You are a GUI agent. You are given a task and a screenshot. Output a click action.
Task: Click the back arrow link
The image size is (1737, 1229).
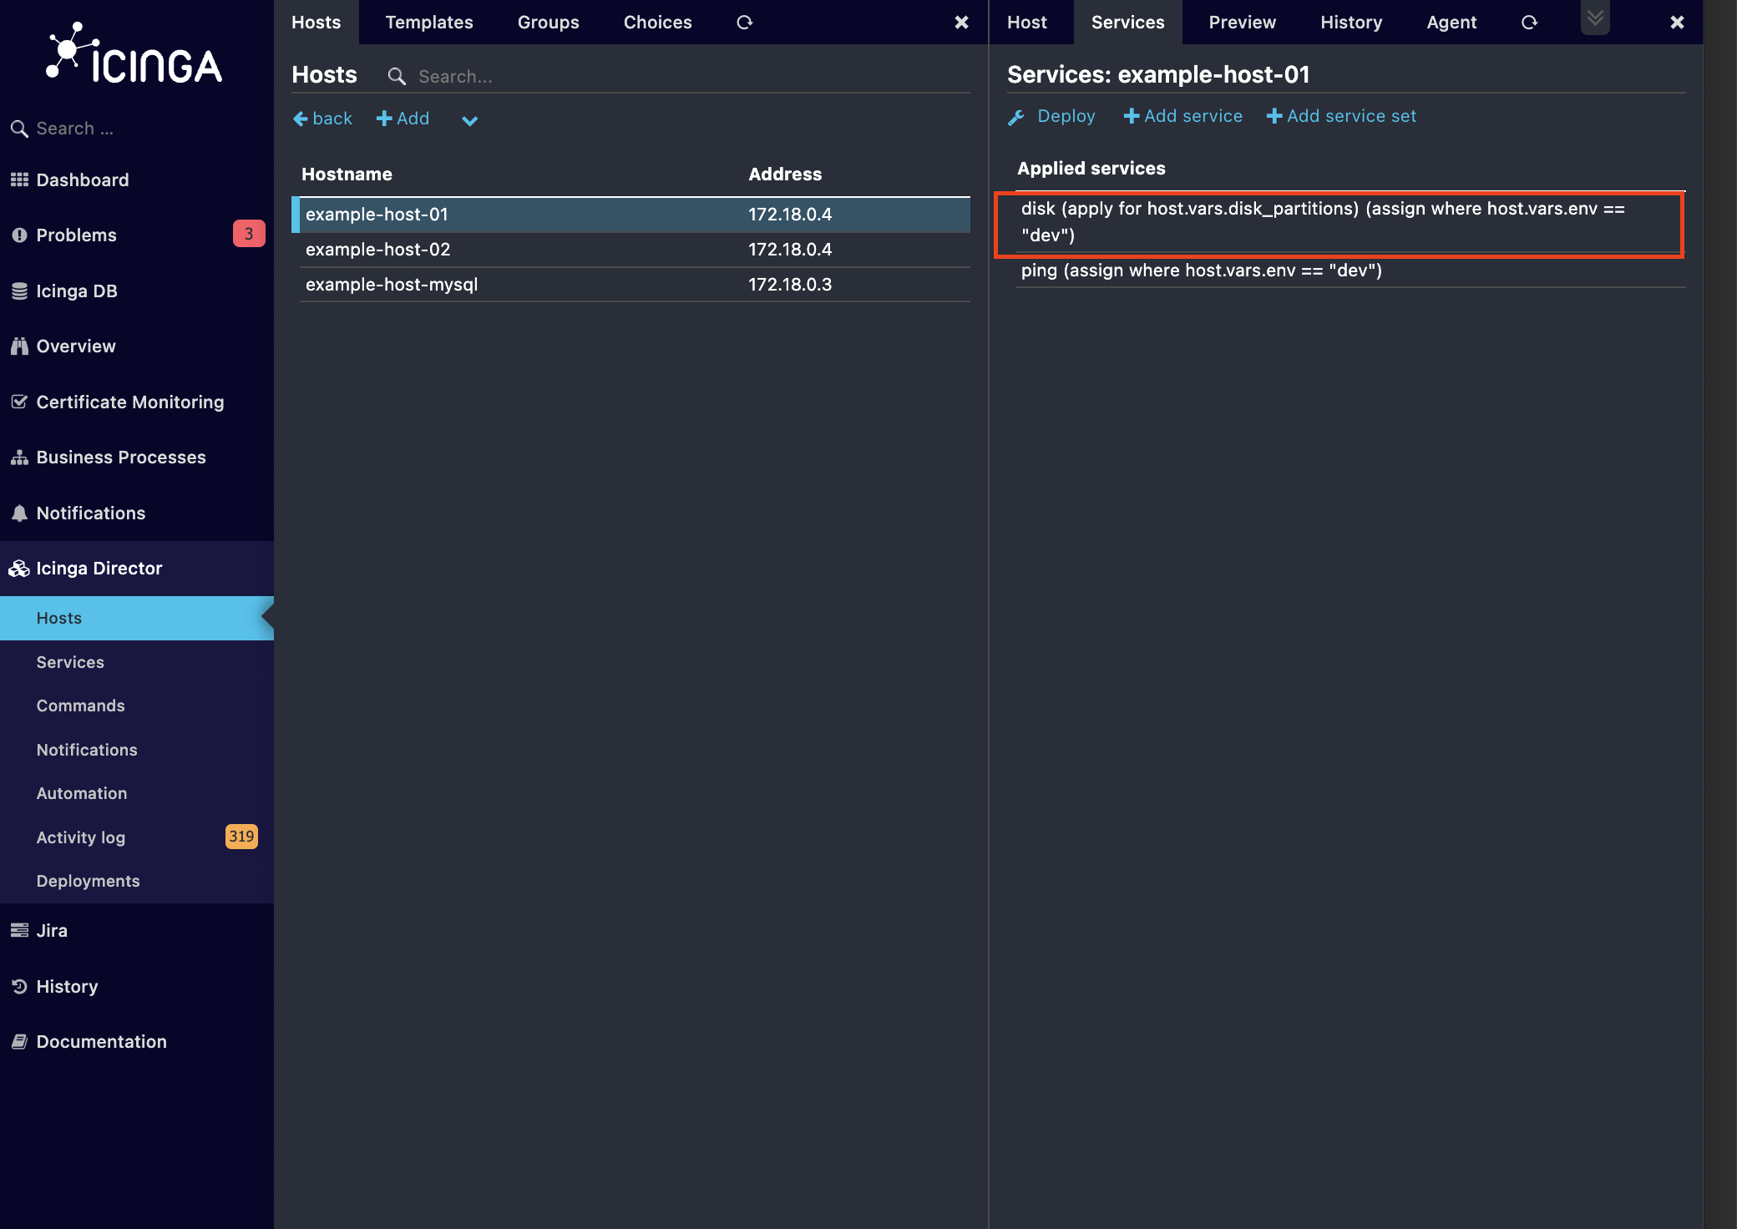click(x=322, y=119)
